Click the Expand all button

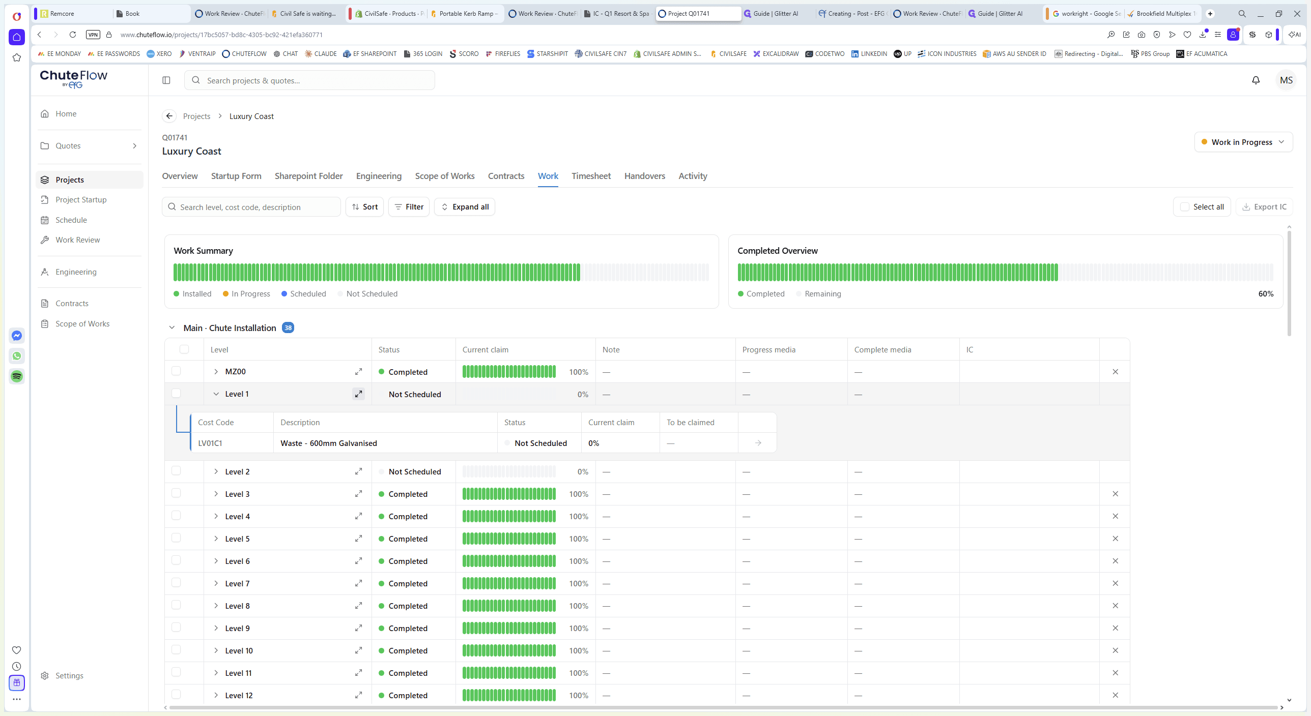(465, 207)
